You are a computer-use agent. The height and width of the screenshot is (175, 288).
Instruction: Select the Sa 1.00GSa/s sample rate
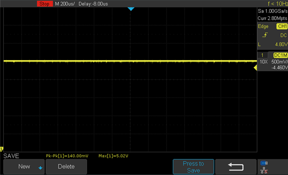tap(273, 11)
